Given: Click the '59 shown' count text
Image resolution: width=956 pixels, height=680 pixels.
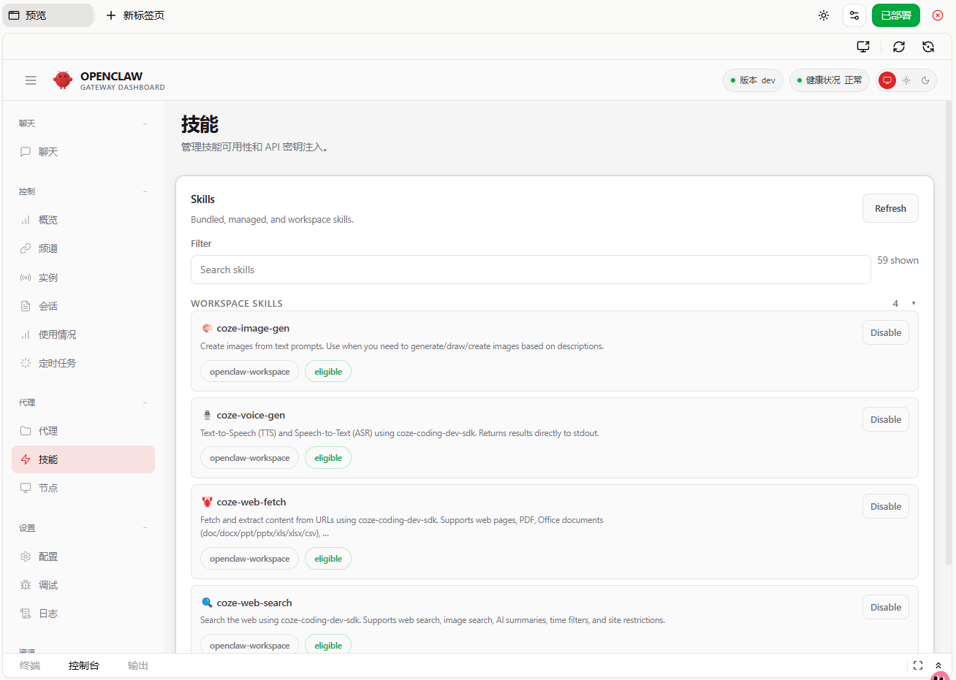Looking at the screenshot, I should (898, 260).
